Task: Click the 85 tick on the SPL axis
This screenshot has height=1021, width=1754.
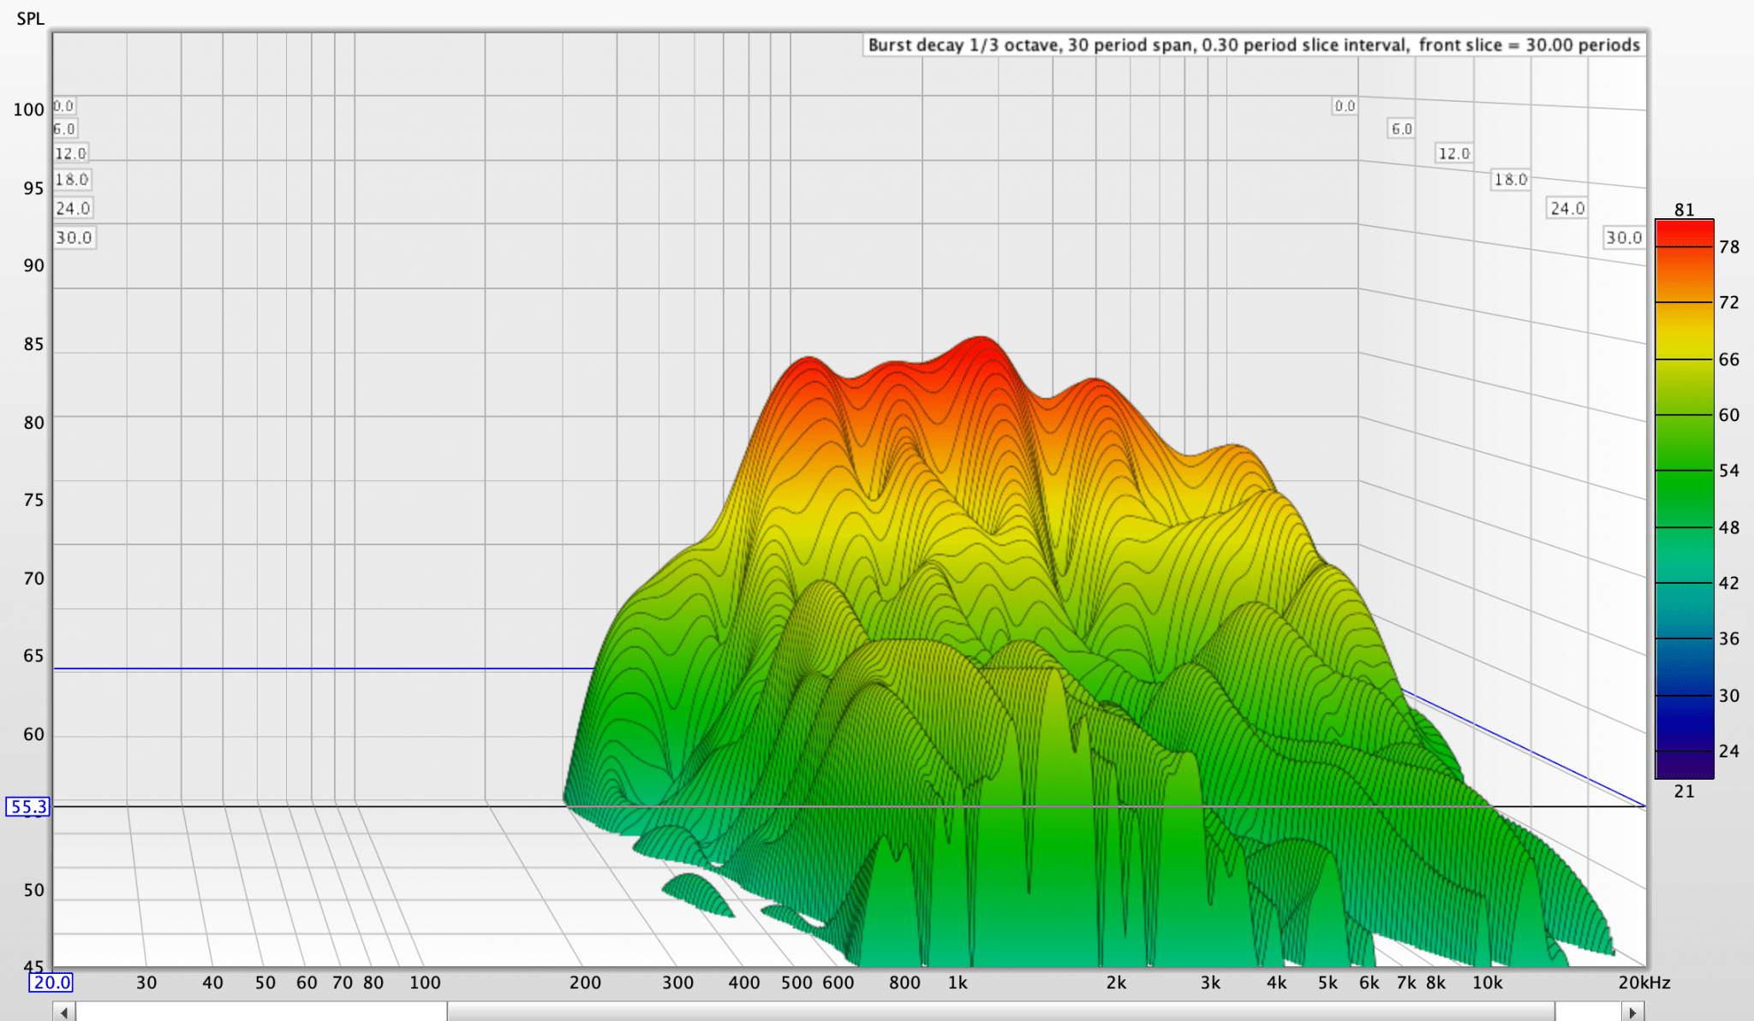Action: click(x=33, y=344)
